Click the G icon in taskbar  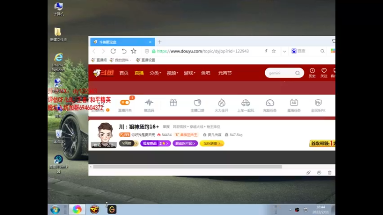click(112, 209)
